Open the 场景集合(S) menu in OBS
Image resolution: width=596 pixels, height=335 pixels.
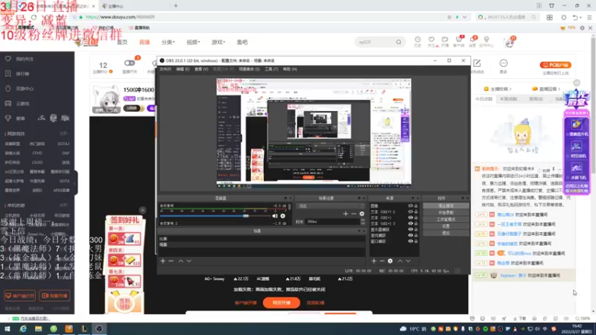click(250, 69)
